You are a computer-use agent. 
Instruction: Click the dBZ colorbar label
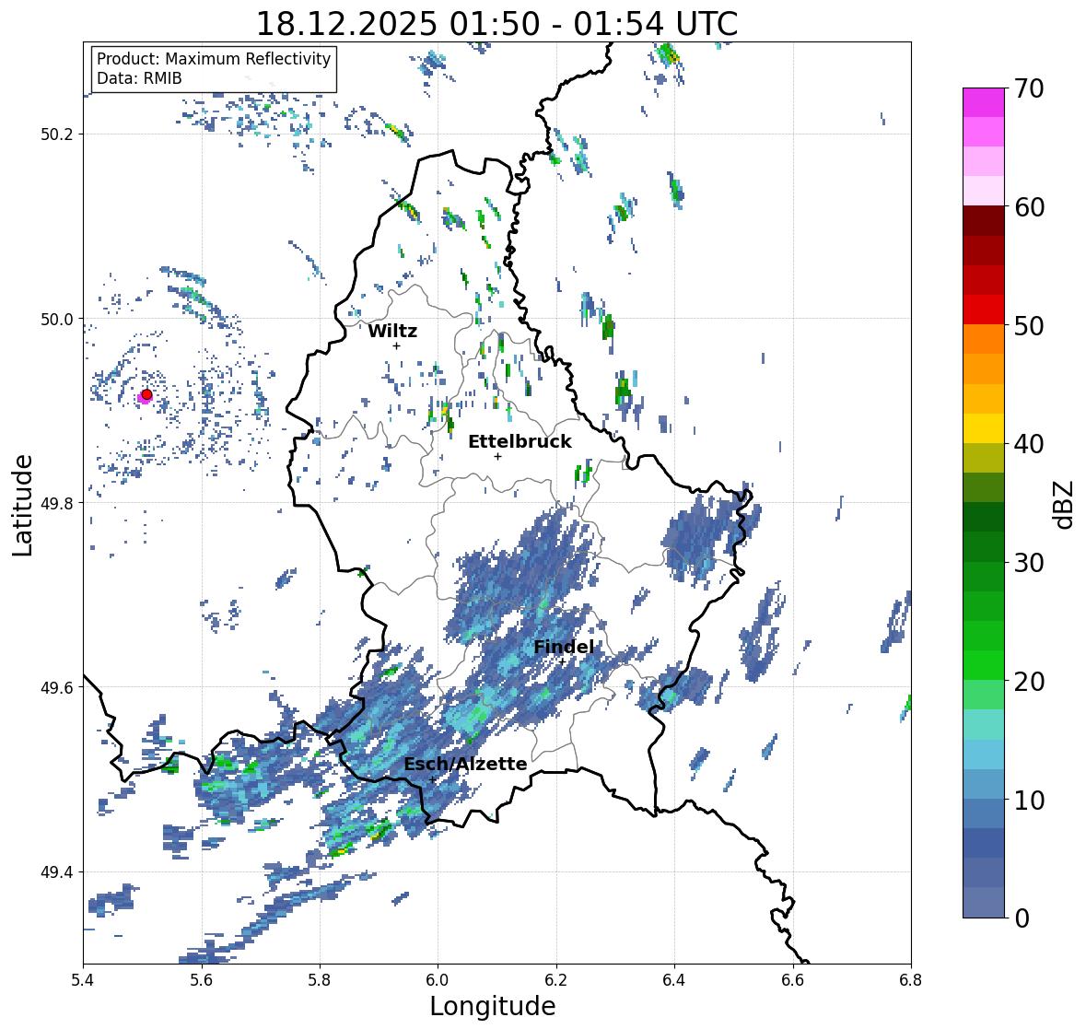(1065, 504)
